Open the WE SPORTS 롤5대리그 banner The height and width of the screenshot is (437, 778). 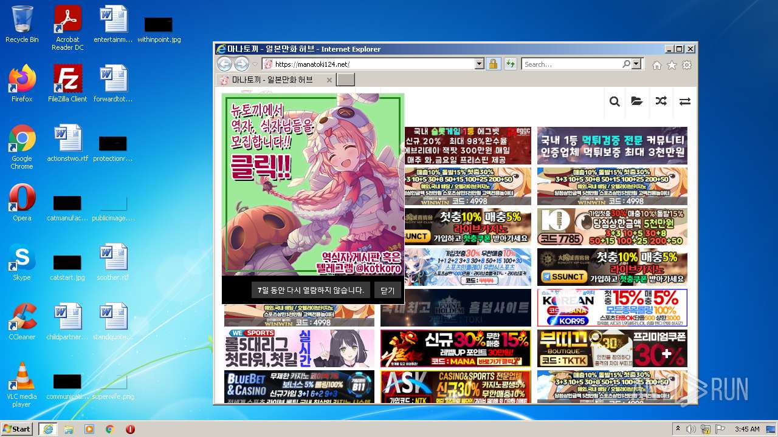(x=299, y=348)
